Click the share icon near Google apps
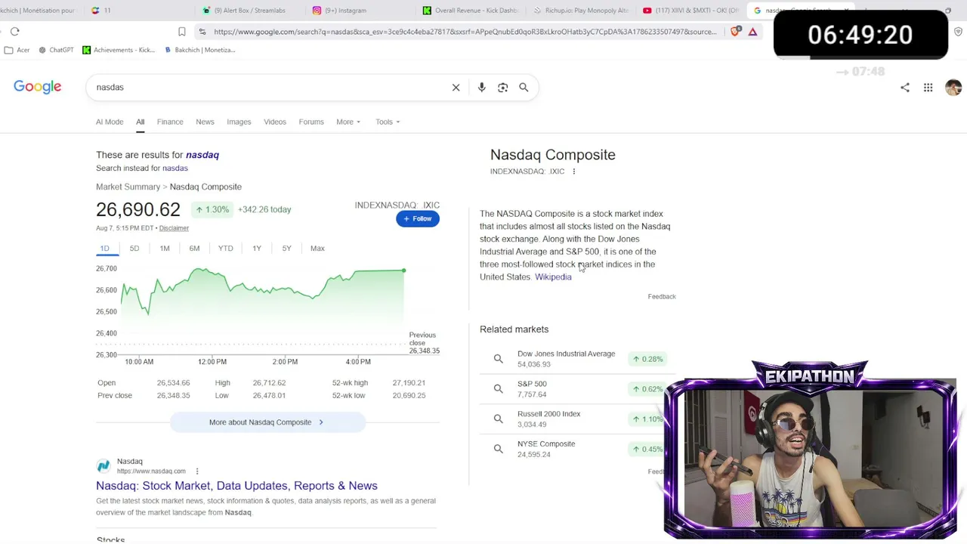 pyautogui.click(x=905, y=87)
